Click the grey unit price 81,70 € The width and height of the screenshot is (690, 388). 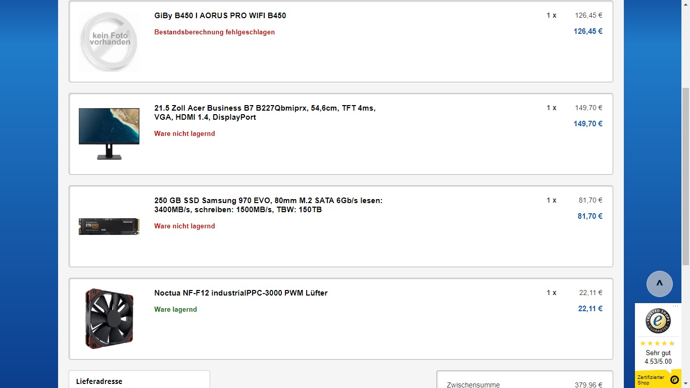(590, 201)
